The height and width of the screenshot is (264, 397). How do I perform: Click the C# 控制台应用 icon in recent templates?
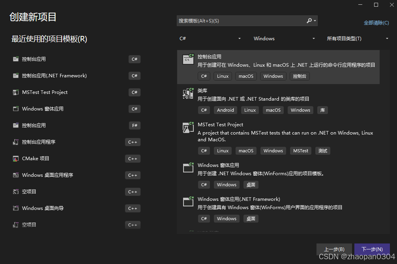(x=16, y=59)
